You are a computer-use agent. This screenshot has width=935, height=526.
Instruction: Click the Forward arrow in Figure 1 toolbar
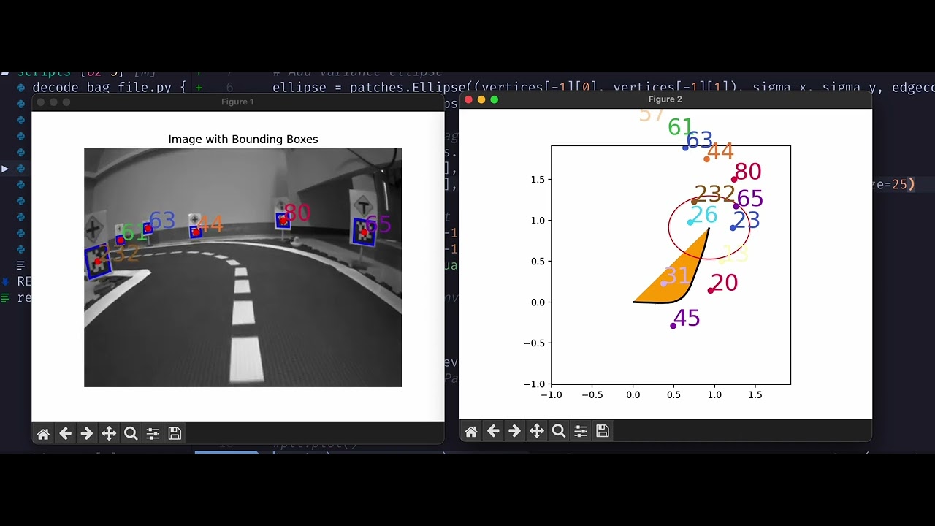pos(87,434)
